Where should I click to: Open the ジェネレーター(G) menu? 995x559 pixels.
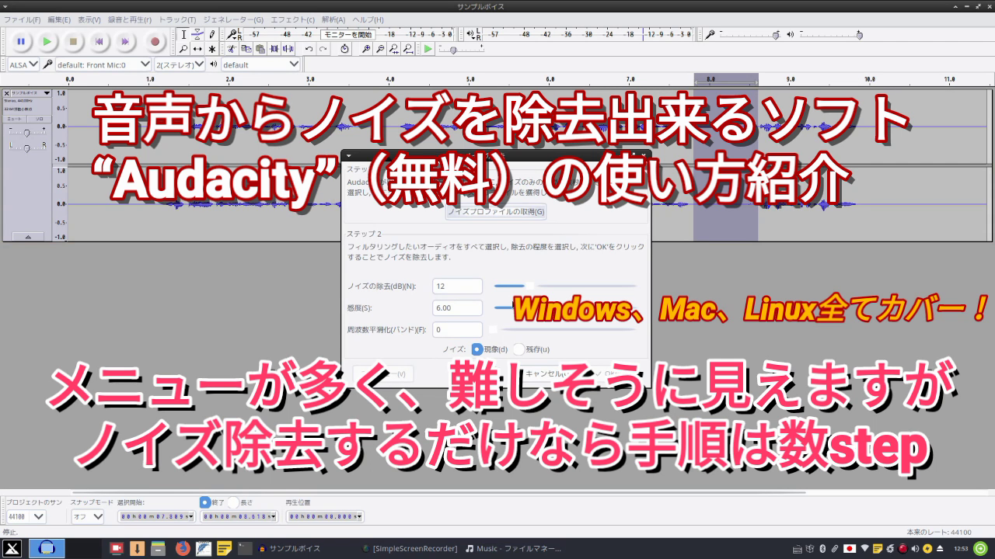coord(233,19)
